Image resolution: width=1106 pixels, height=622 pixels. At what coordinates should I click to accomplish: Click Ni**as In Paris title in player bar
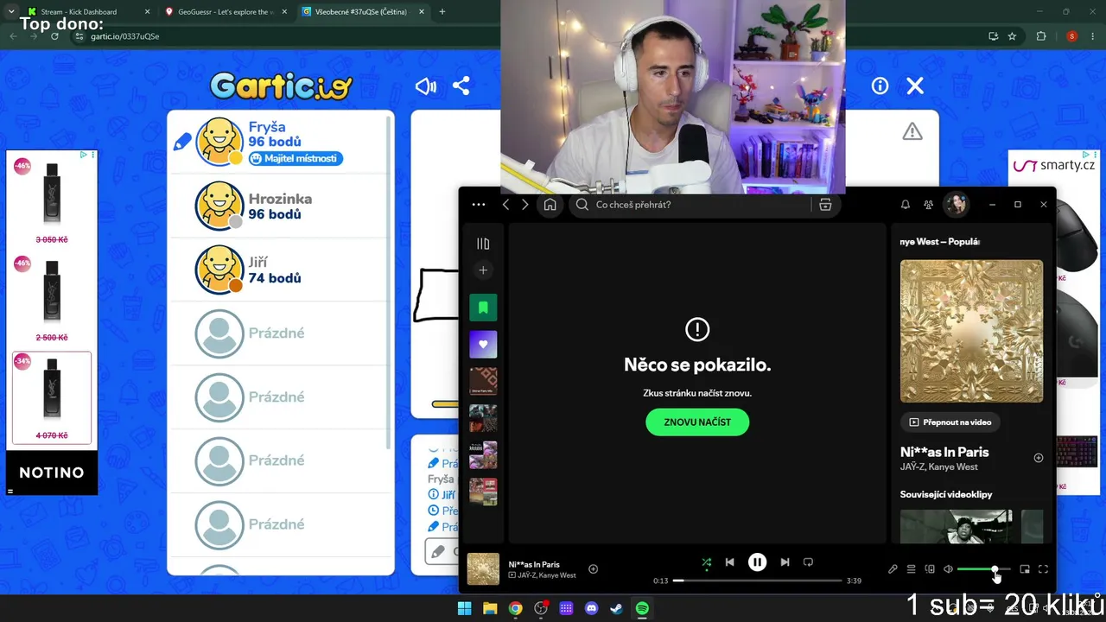(x=534, y=564)
